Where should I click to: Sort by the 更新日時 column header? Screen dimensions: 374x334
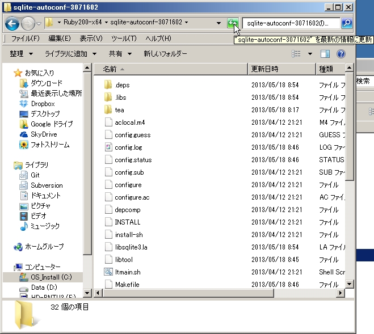(281, 69)
